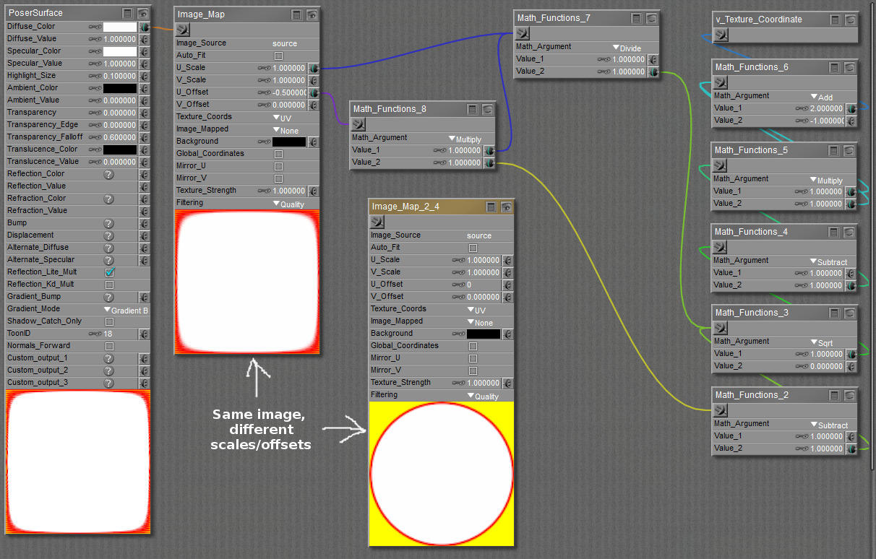
Task: Open the Sqrt dropdown on Math_Functions_3
Action: coord(823,342)
